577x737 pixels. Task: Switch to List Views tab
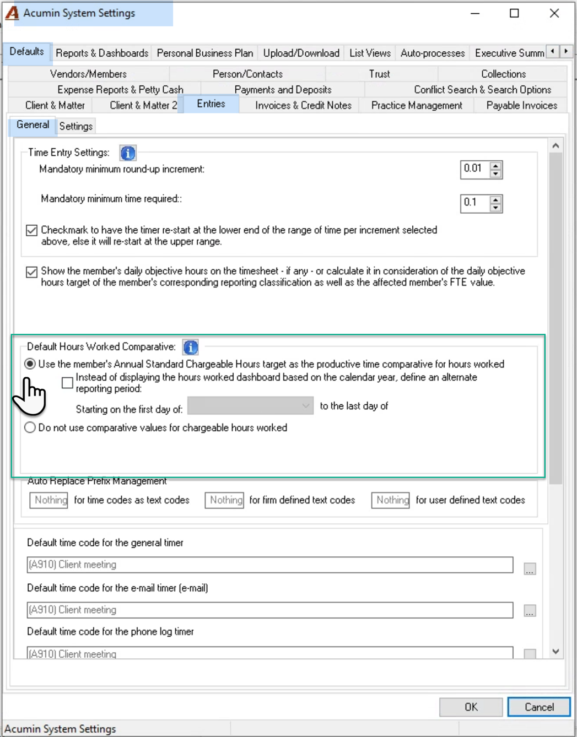click(370, 53)
